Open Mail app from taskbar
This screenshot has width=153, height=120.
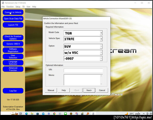[43, 114]
